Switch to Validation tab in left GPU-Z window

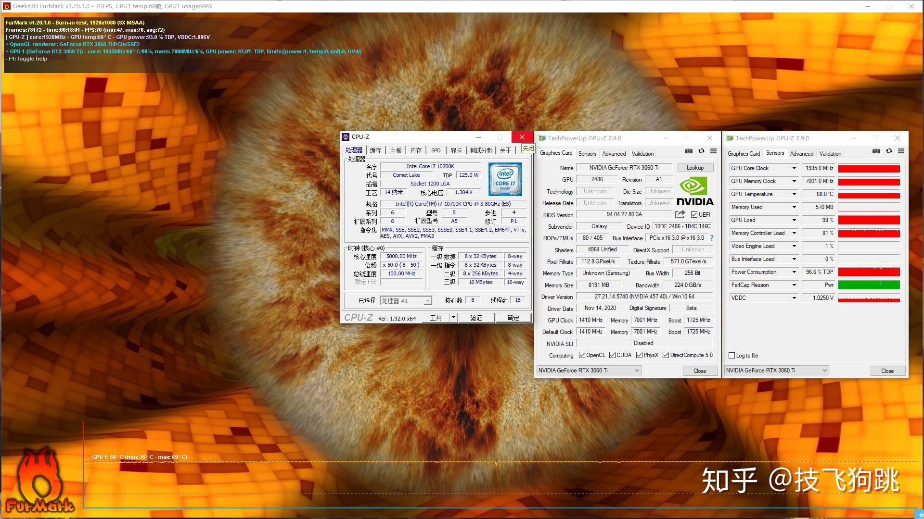click(642, 154)
